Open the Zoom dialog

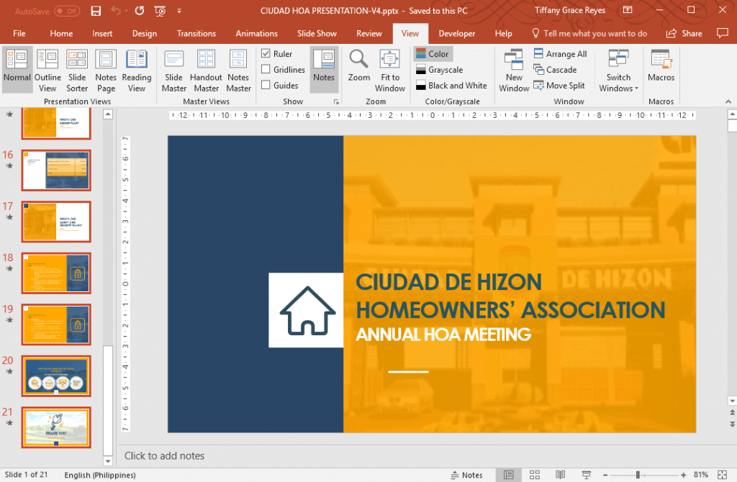360,70
